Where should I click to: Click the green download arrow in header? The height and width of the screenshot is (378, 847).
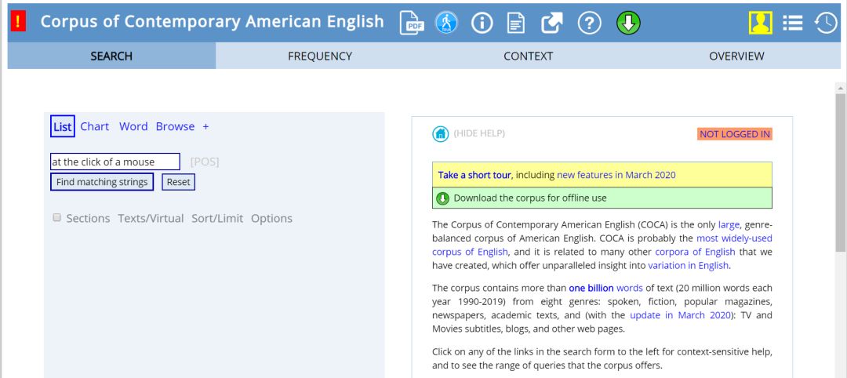click(628, 23)
